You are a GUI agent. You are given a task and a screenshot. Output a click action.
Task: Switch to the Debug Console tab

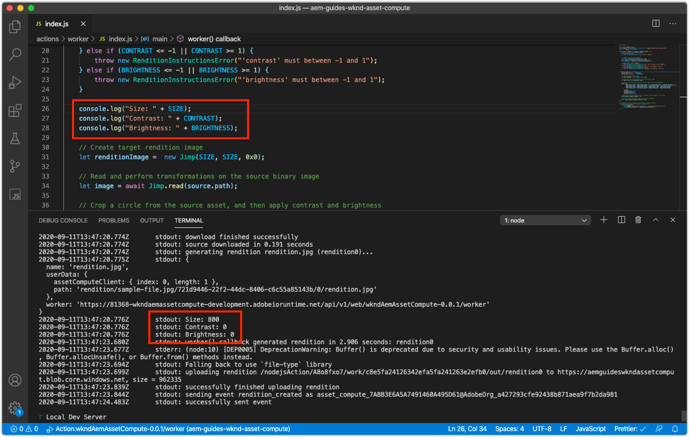(x=63, y=220)
